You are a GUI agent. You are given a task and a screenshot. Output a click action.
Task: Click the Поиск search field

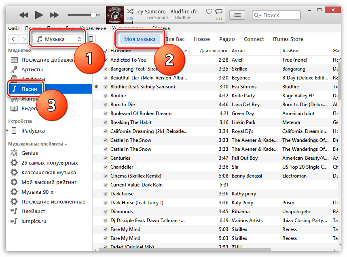pos(276,15)
